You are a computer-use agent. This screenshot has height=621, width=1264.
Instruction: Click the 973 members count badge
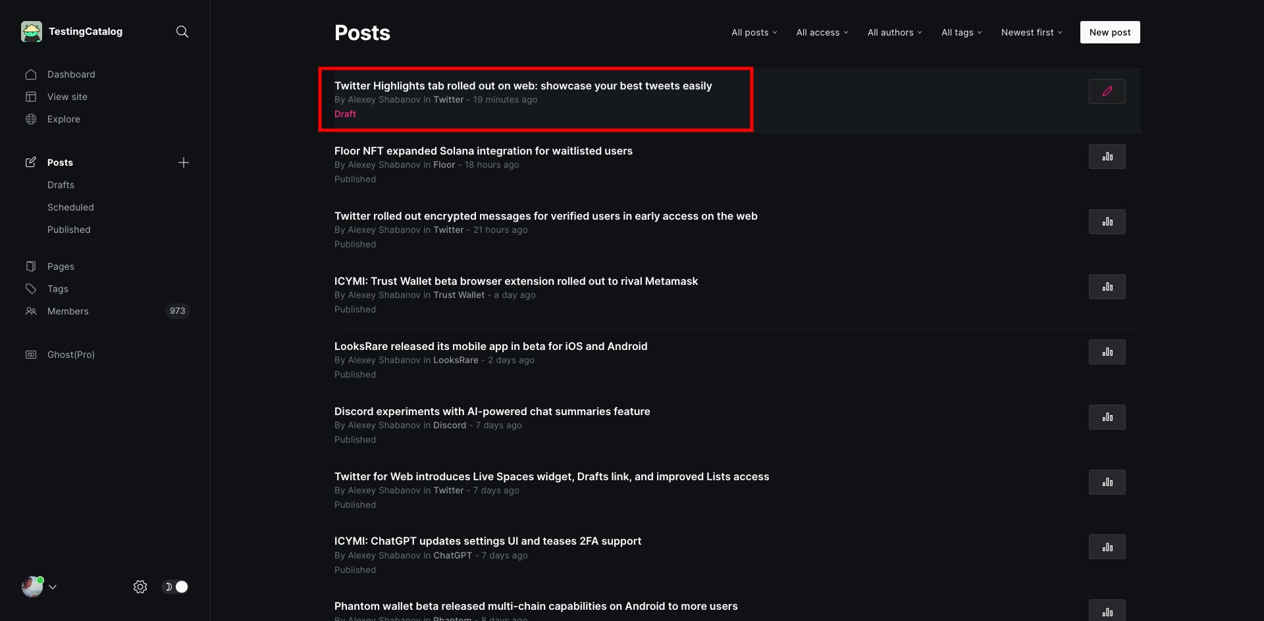tap(178, 311)
